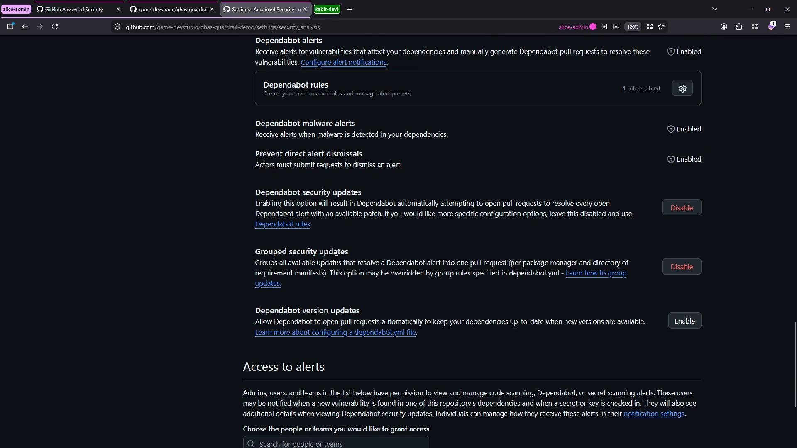Open Configure alert notifications link
This screenshot has height=448, width=797.
[x=343, y=62]
